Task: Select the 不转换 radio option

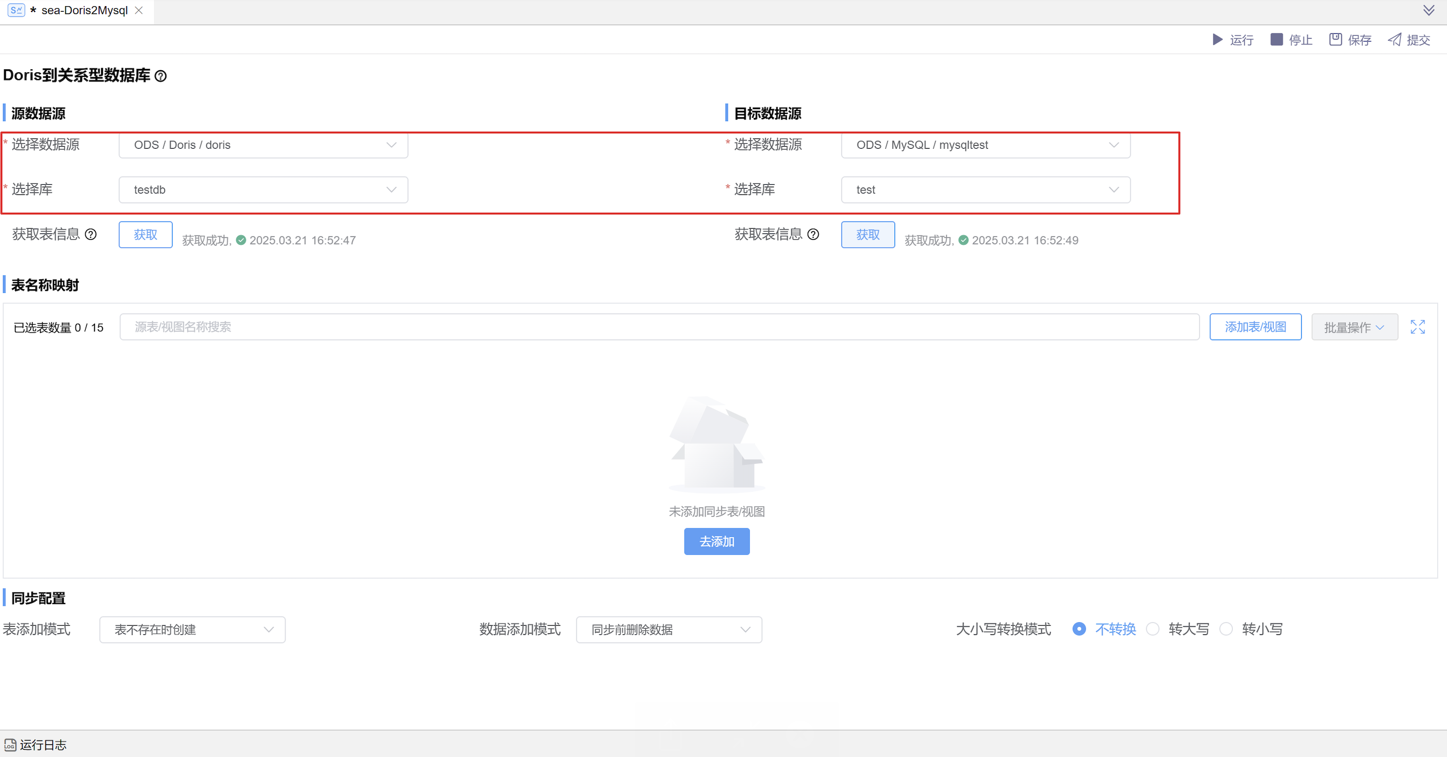Action: (1078, 629)
